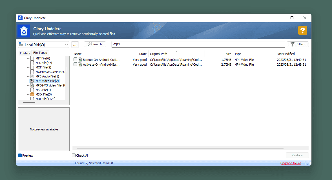This screenshot has height=180, width=332.
Task: Click the file types tree vertical scrollbar
Action: click(x=67, y=70)
